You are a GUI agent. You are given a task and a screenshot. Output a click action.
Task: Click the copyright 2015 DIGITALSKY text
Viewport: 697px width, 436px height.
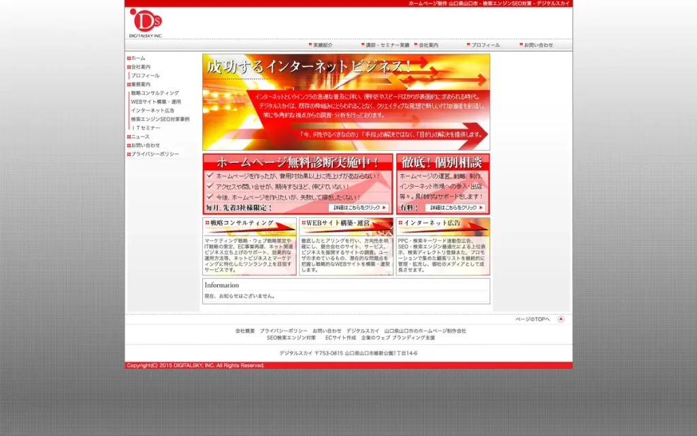pos(195,365)
